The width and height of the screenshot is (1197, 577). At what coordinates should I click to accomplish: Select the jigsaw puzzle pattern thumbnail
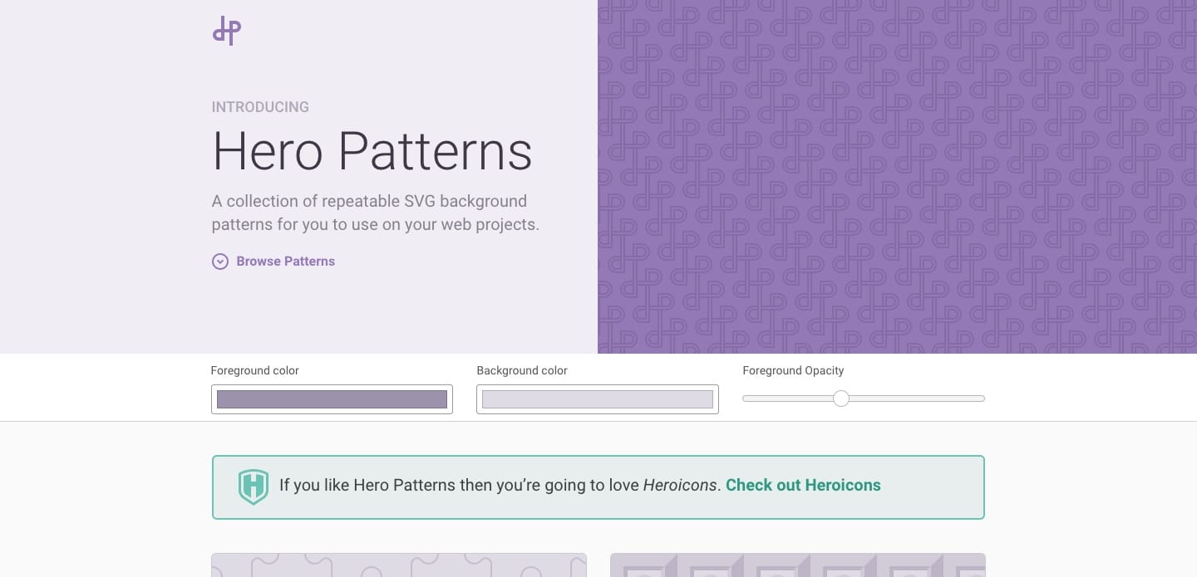tap(399, 565)
